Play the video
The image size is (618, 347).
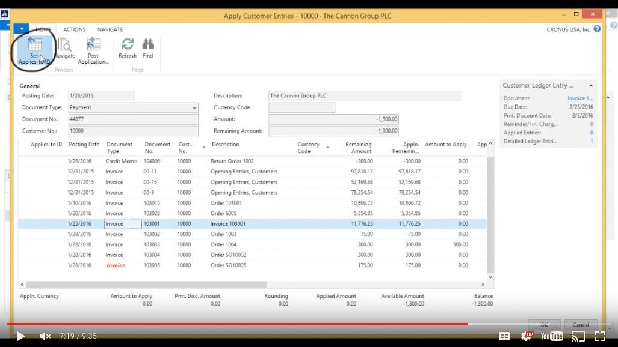[20, 336]
